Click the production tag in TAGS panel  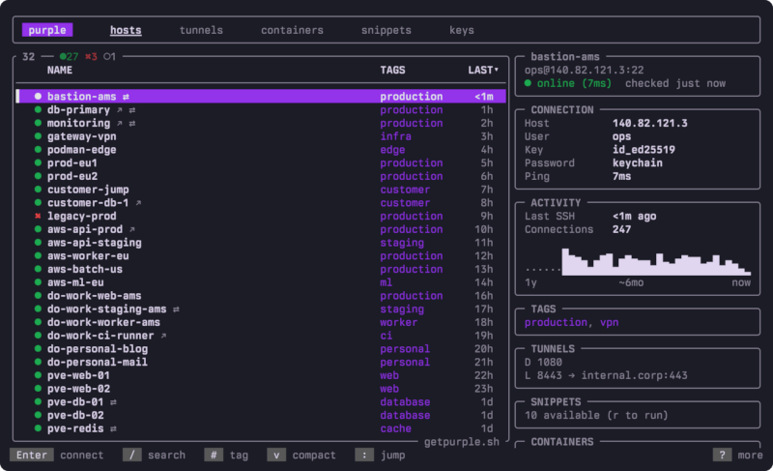click(x=556, y=323)
